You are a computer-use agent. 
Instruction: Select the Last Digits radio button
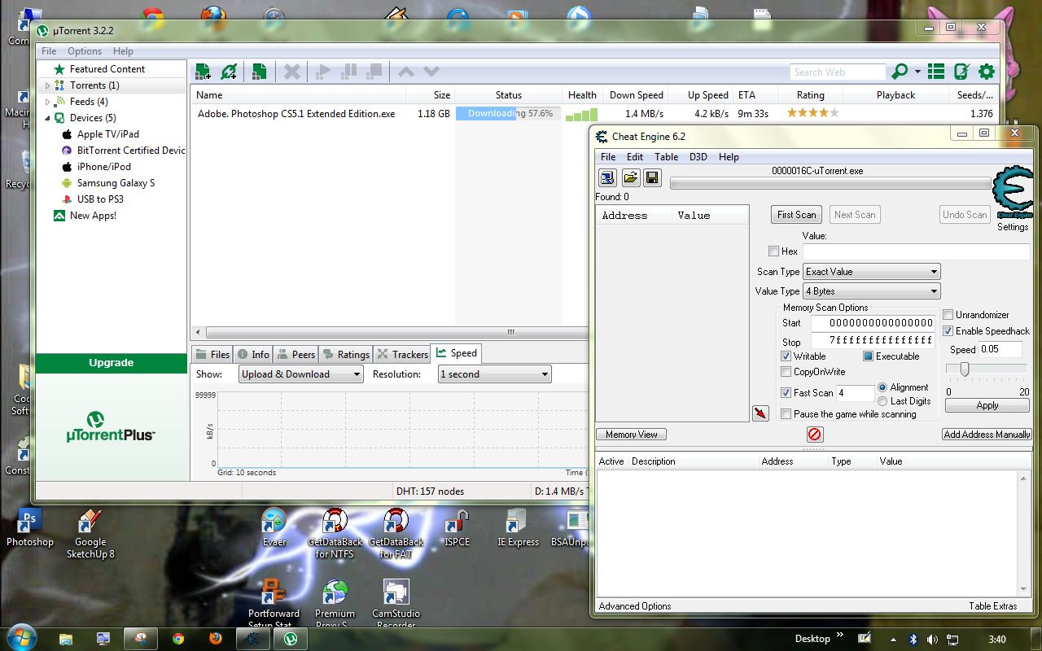pyautogui.click(x=882, y=401)
